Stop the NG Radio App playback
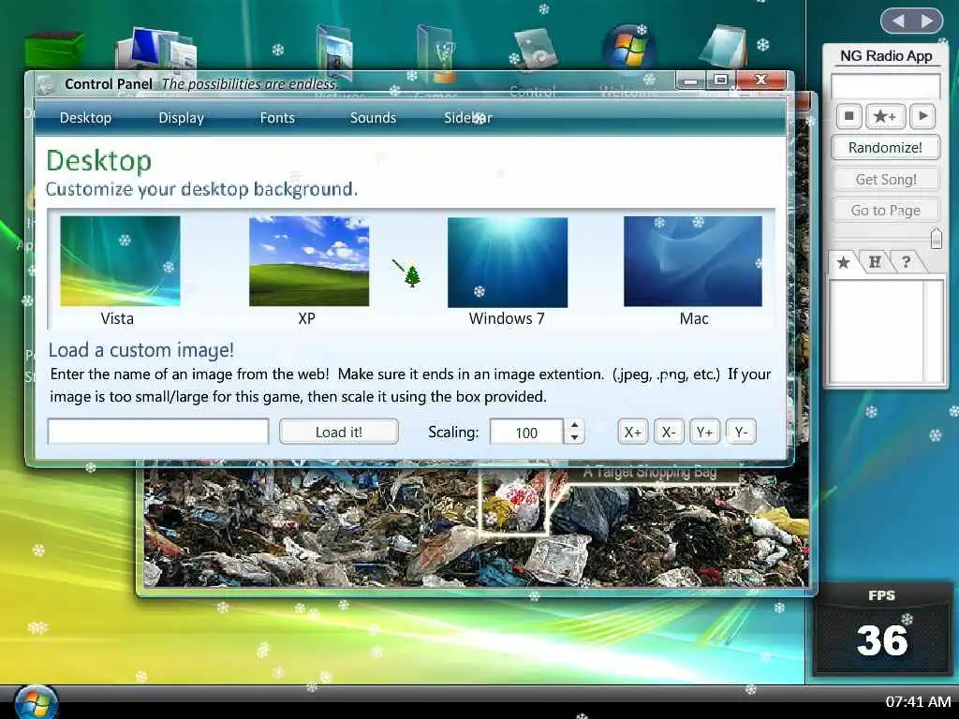 pyautogui.click(x=848, y=115)
